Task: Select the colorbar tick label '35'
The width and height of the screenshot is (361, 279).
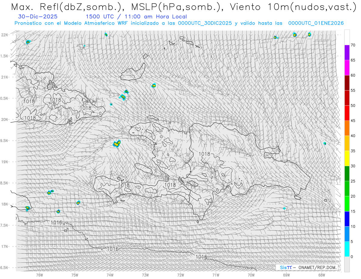Action: pos(353,151)
